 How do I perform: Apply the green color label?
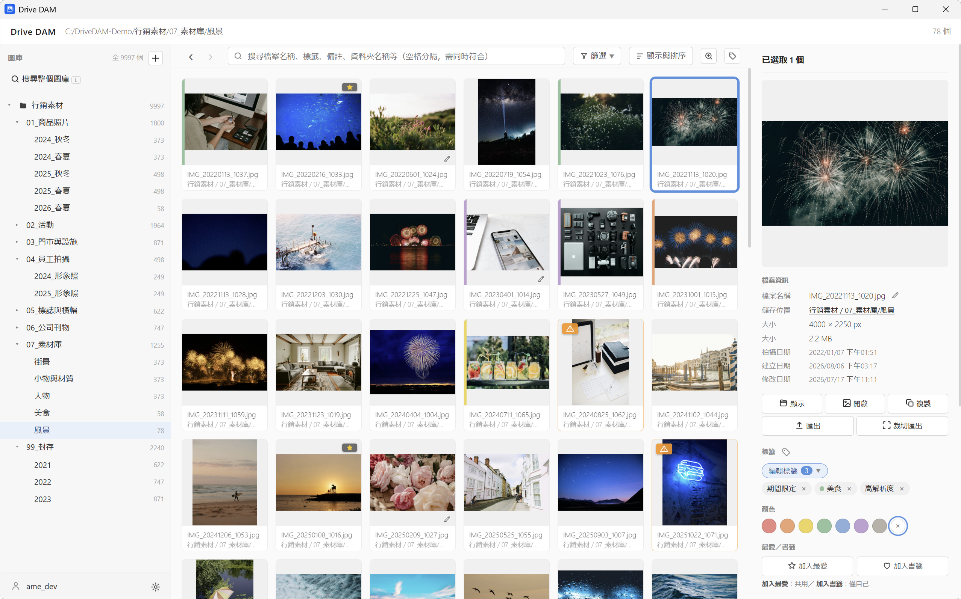(x=824, y=526)
